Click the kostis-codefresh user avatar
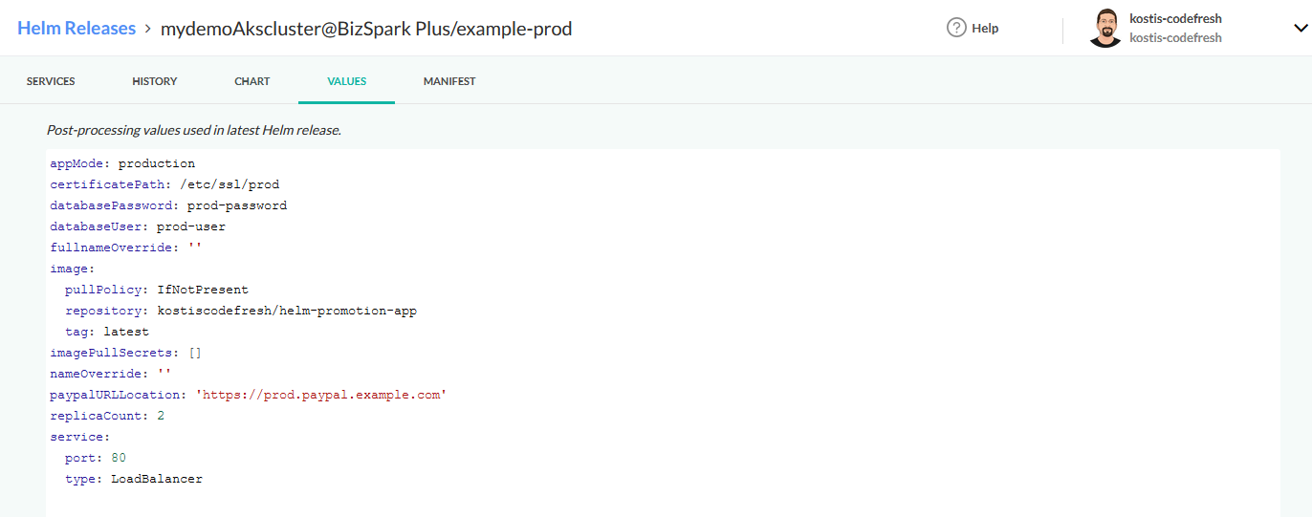 pyautogui.click(x=1105, y=28)
